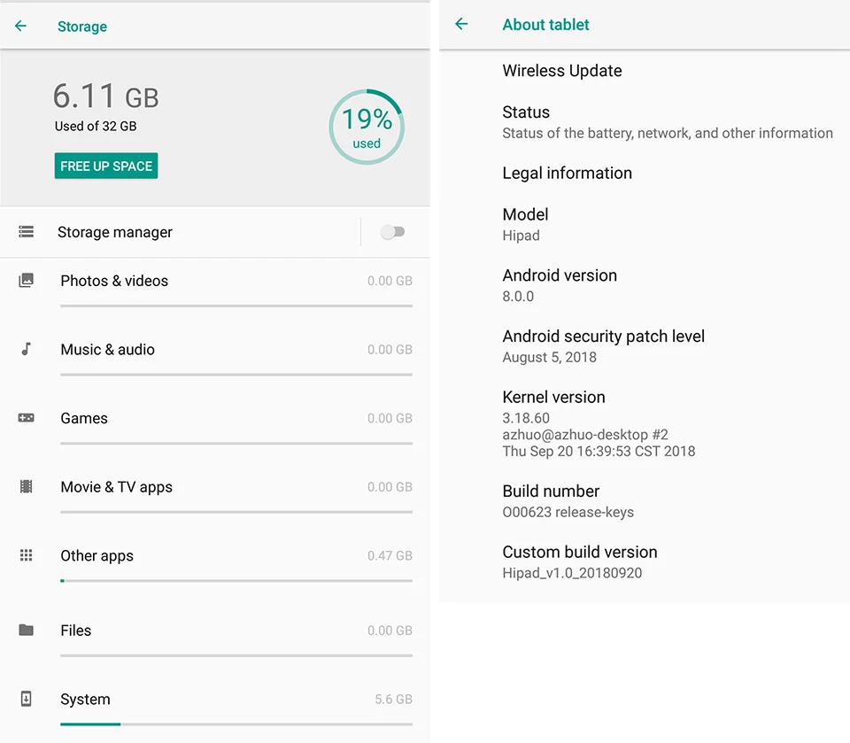This screenshot has height=743, width=850.
Task: Tap the Storage screen title
Action: pos(82,27)
